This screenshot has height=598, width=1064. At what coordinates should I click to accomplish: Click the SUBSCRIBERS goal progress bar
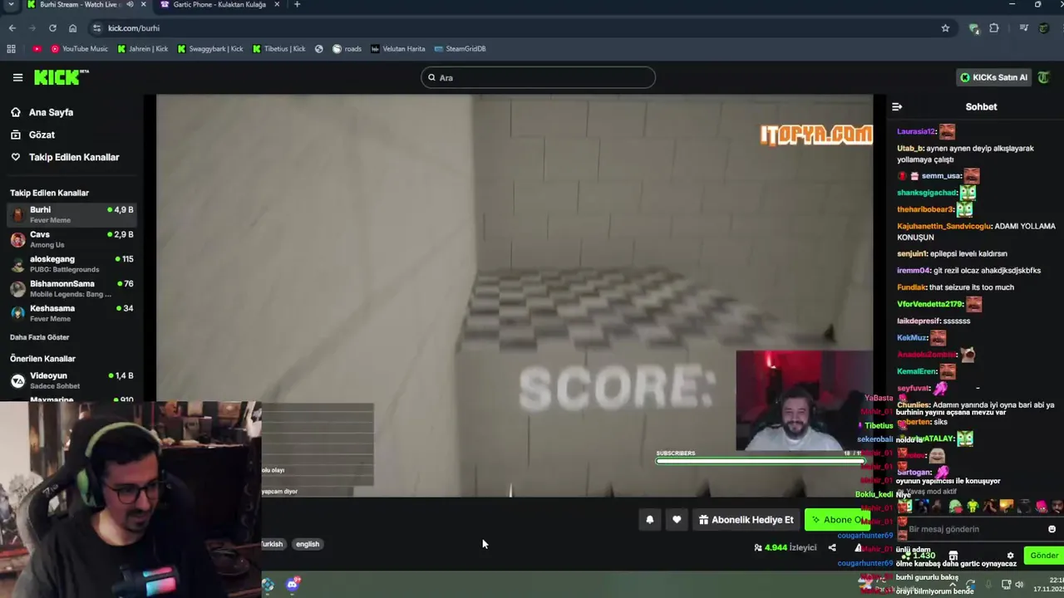tap(760, 460)
